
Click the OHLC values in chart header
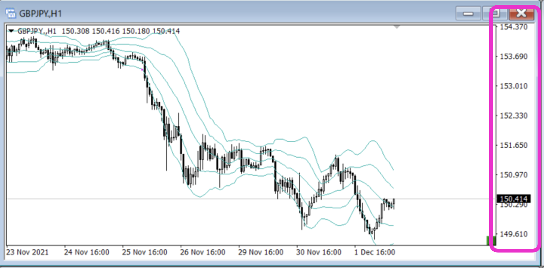120,31
